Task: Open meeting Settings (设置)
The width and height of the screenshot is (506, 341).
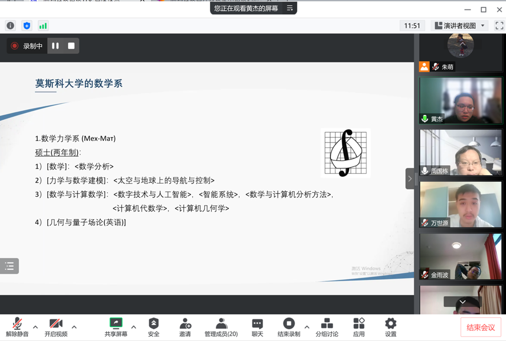Action: [390, 327]
